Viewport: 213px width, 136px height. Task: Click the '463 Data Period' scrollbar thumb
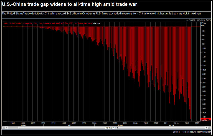(x=111, y=128)
